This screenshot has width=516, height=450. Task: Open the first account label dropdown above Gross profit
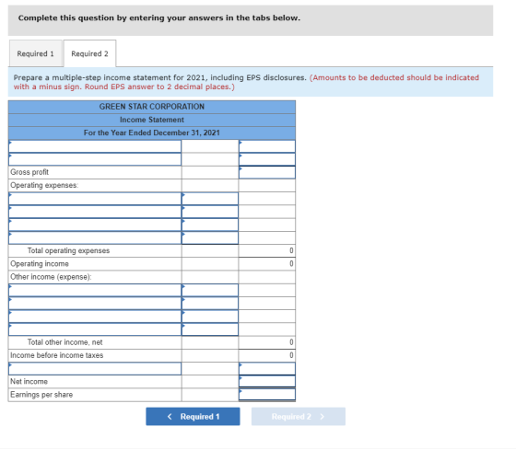coord(95,146)
